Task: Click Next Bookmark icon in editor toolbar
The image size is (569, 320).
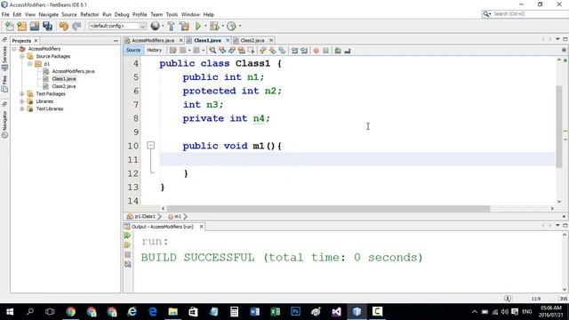Action: tap(273, 51)
